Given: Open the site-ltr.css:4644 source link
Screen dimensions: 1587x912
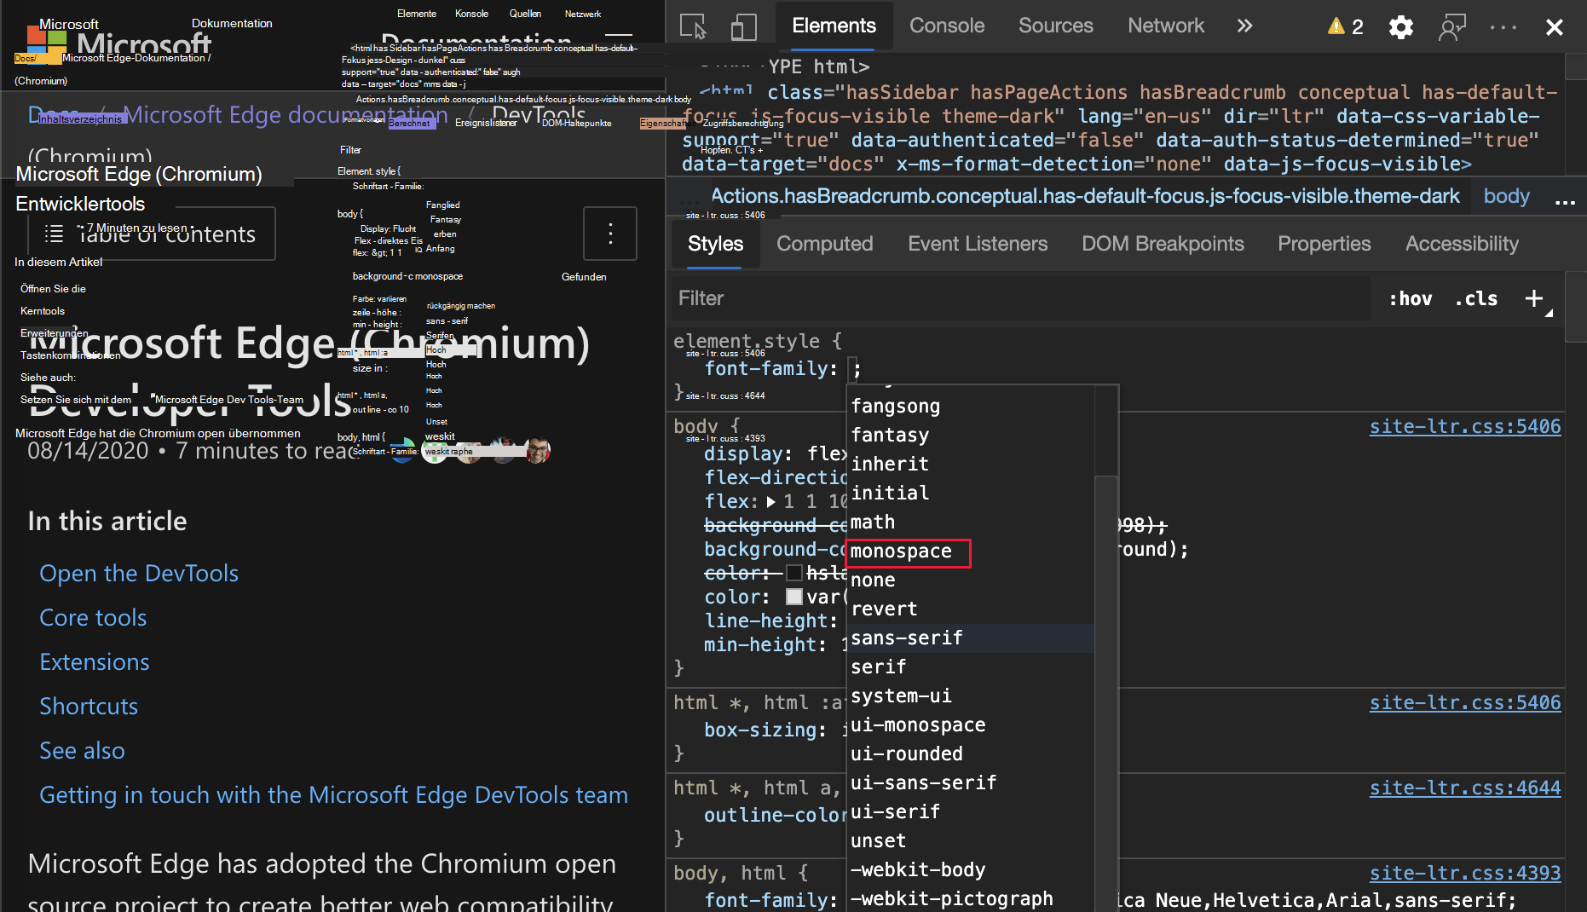Looking at the screenshot, I should 1465,788.
